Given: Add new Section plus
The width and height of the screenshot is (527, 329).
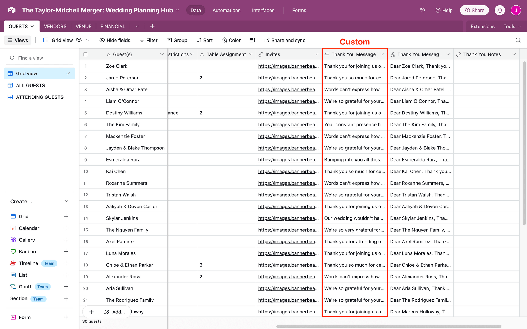Looking at the screenshot, I should pyautogui.click(x=66, y=299).
